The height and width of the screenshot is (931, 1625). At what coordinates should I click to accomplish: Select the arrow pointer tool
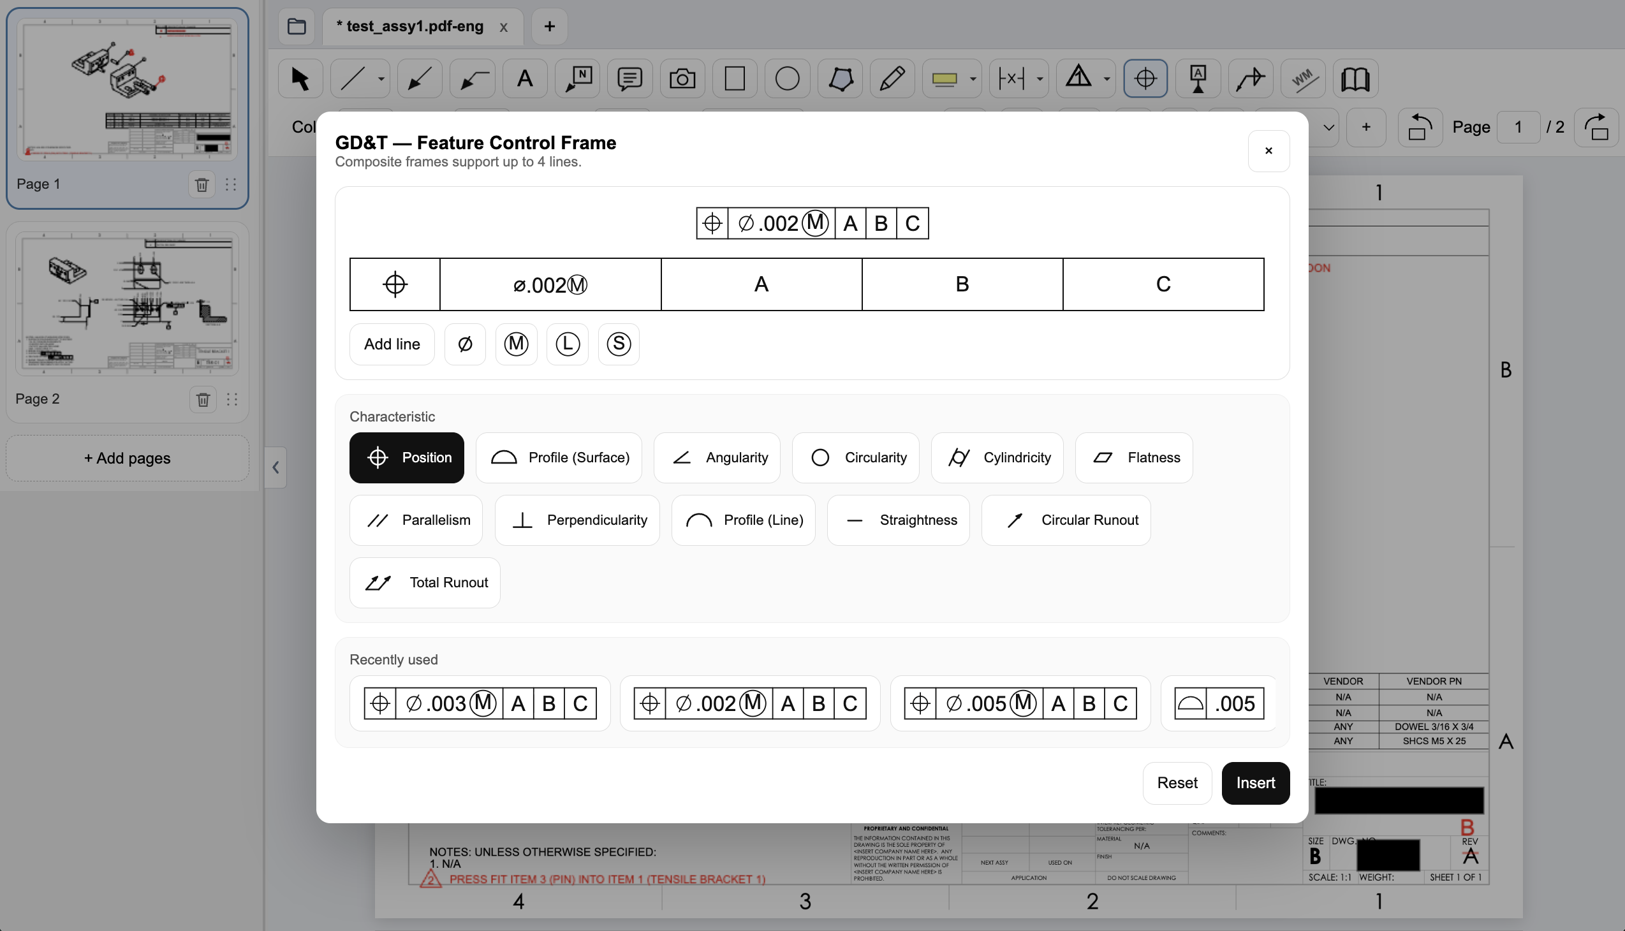coord(300,78)
